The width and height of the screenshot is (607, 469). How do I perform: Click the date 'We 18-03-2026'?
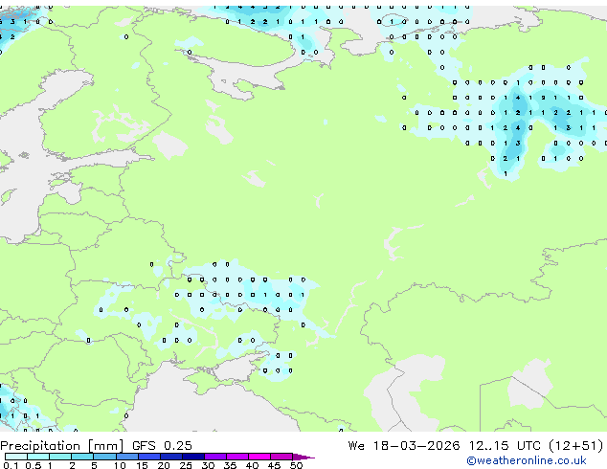click(404, 446)
